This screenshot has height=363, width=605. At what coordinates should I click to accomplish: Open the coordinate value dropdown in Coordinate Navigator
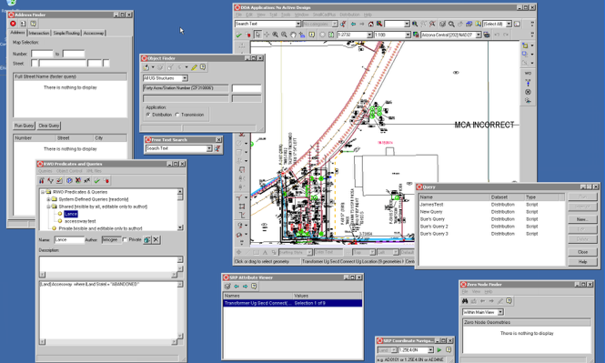click(430, 350)
